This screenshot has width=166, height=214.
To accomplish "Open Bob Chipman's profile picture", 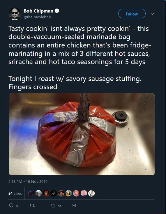I will (x=15, y=14).
